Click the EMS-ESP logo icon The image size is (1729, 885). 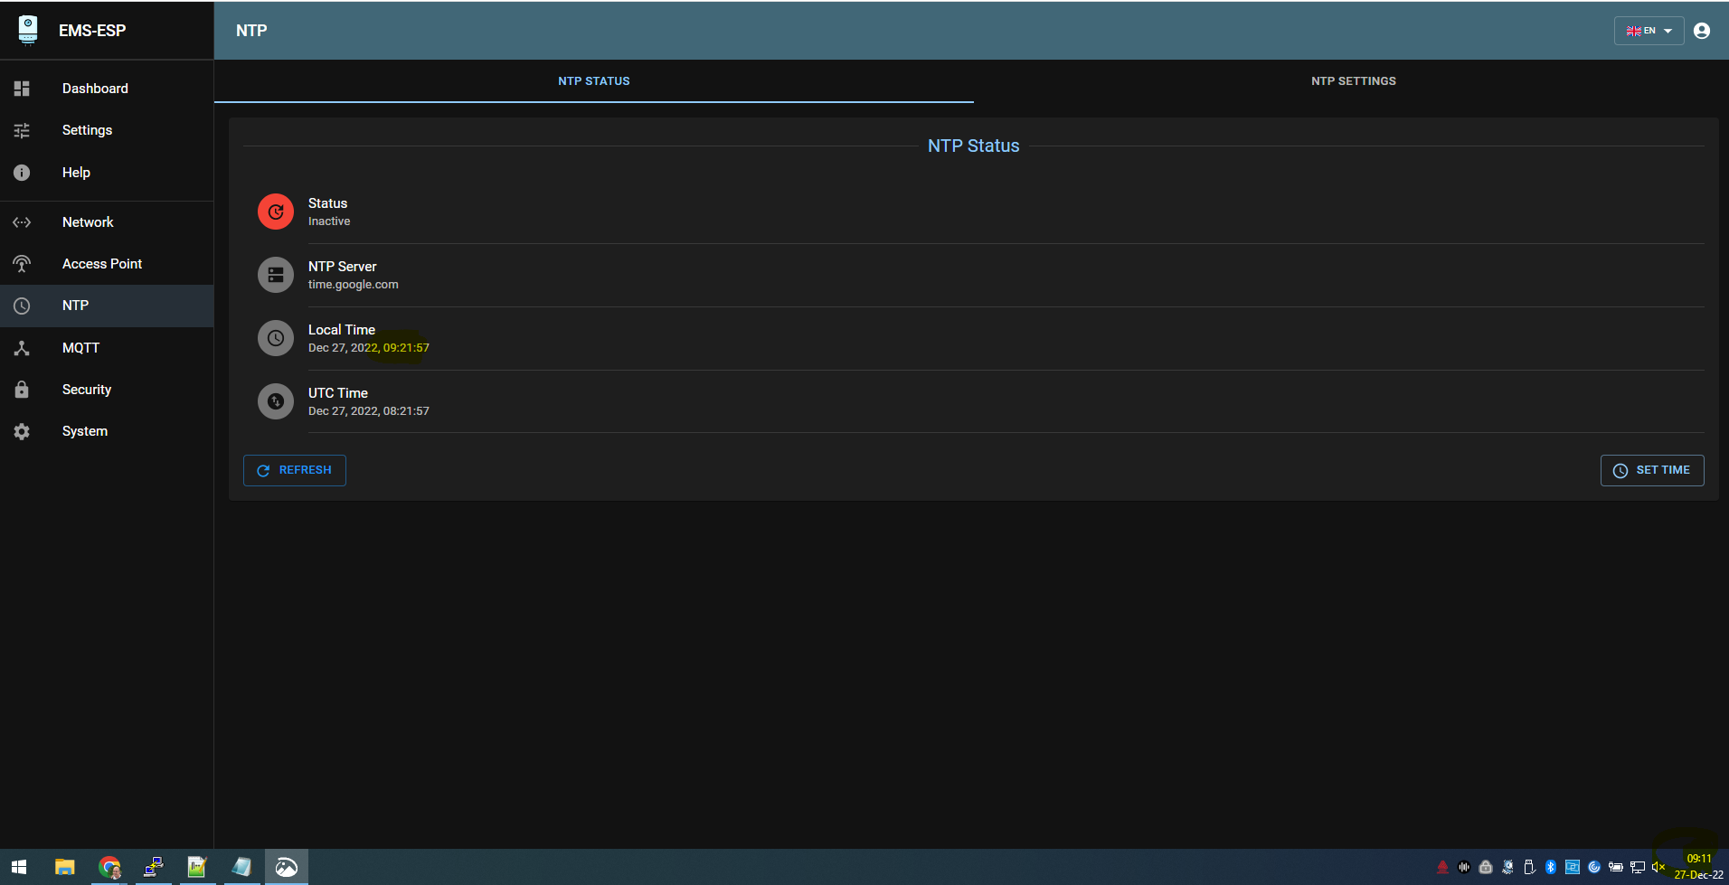(28, 30)
